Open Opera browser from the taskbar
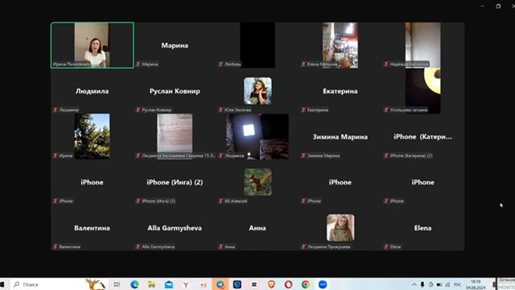Image resolution: width=515 pixels, height=290 pixels. click(288, 284)
